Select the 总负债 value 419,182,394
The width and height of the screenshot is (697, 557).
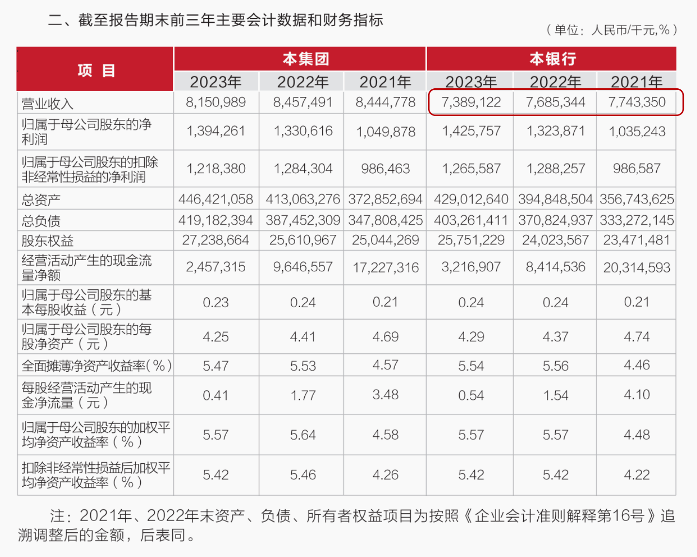click(216, 220)
